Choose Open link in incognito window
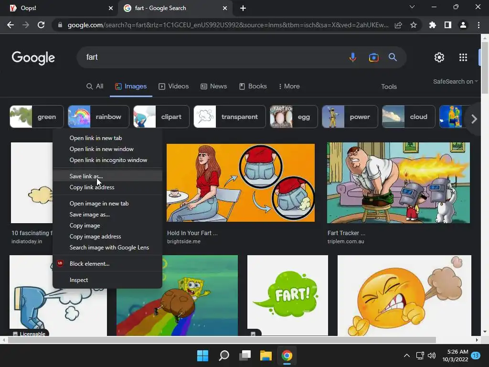 [107, 160]
